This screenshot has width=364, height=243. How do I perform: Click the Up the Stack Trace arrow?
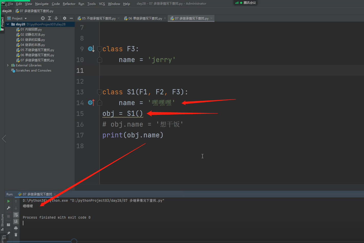pos(16,201)
